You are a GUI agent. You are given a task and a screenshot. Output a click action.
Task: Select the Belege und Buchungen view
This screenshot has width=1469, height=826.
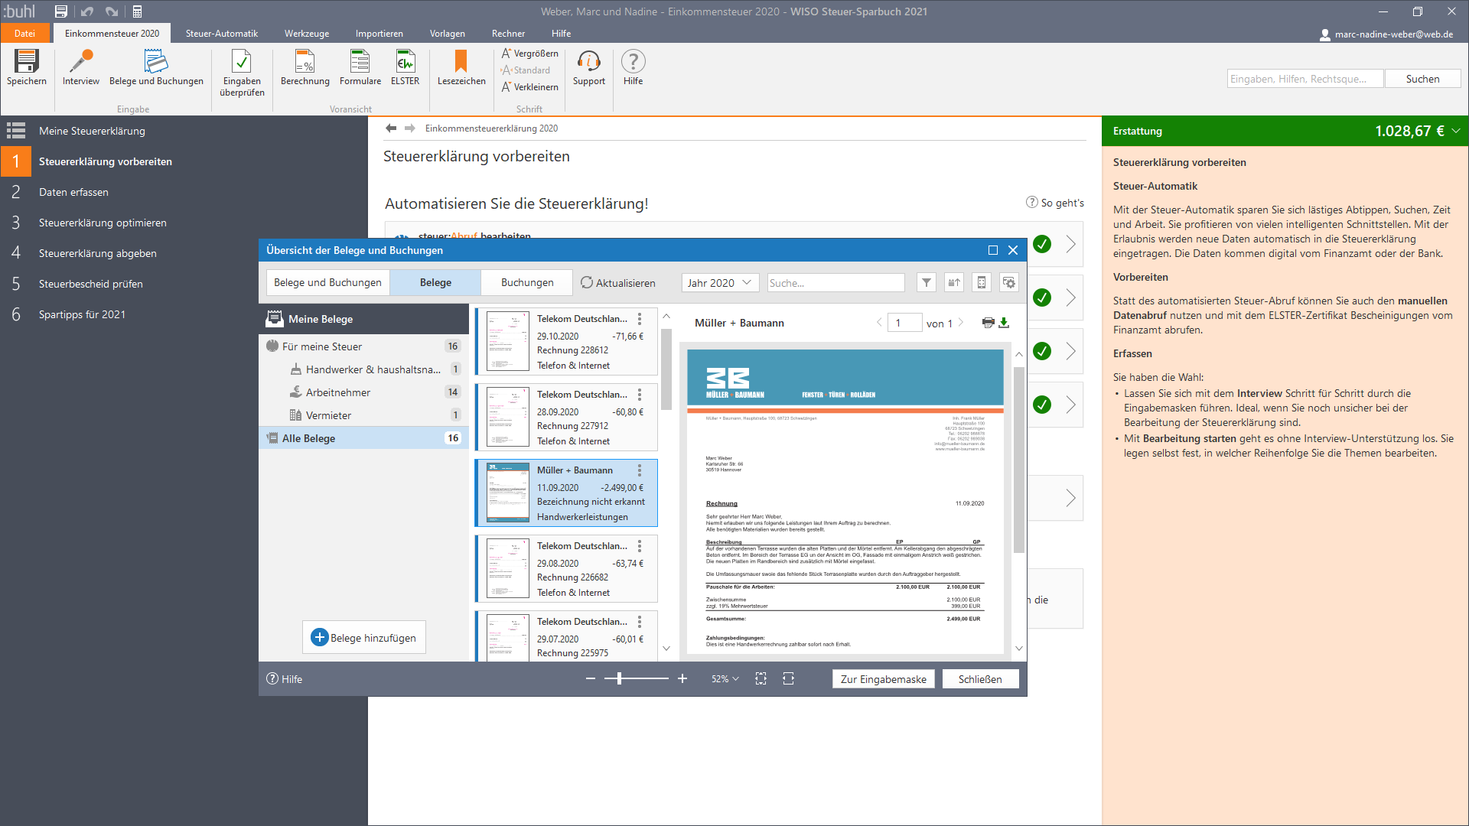click(x=327, y=283)
